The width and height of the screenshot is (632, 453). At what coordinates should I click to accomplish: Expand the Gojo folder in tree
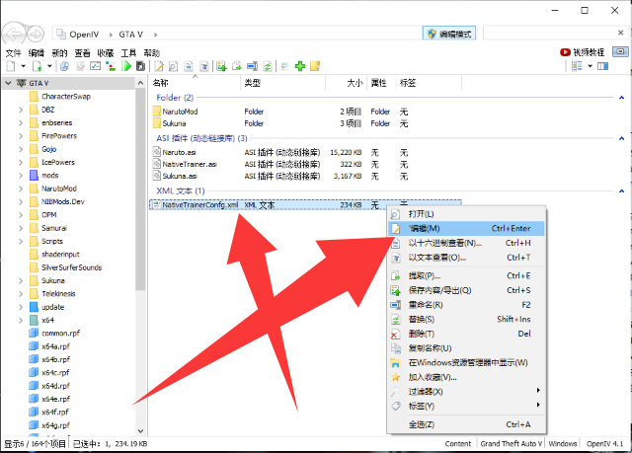[x=21, y=149]
